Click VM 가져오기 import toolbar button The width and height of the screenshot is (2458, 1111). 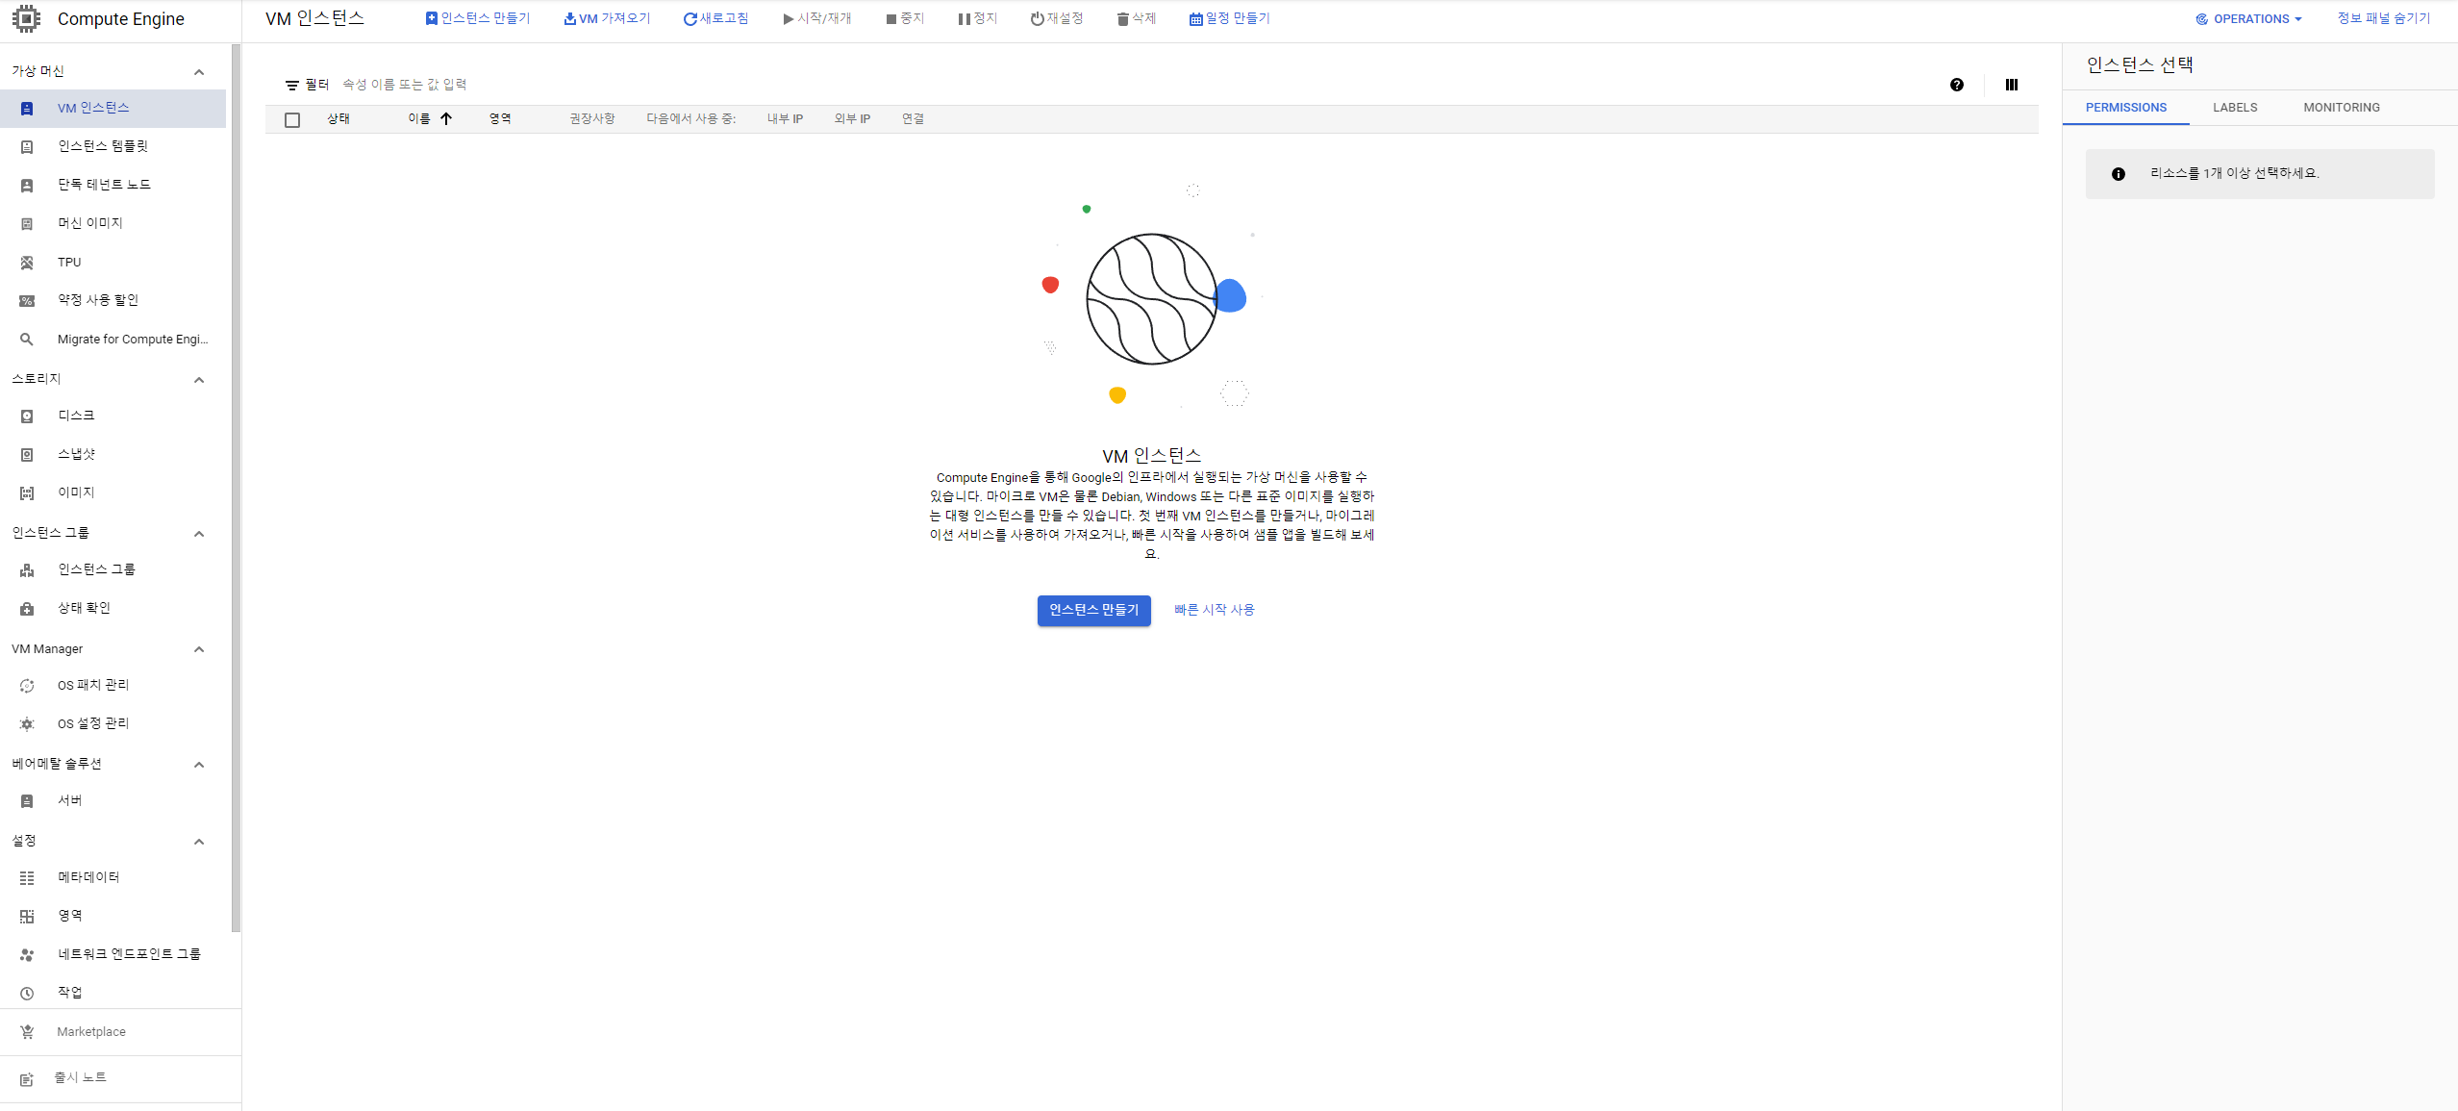(x=607, y=18)
